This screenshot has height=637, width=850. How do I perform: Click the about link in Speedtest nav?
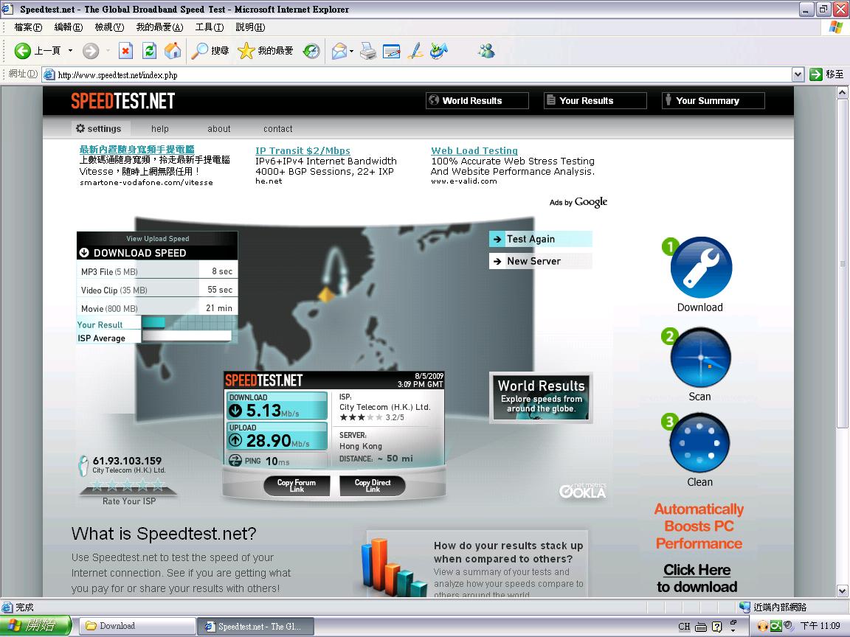point(219,129)
